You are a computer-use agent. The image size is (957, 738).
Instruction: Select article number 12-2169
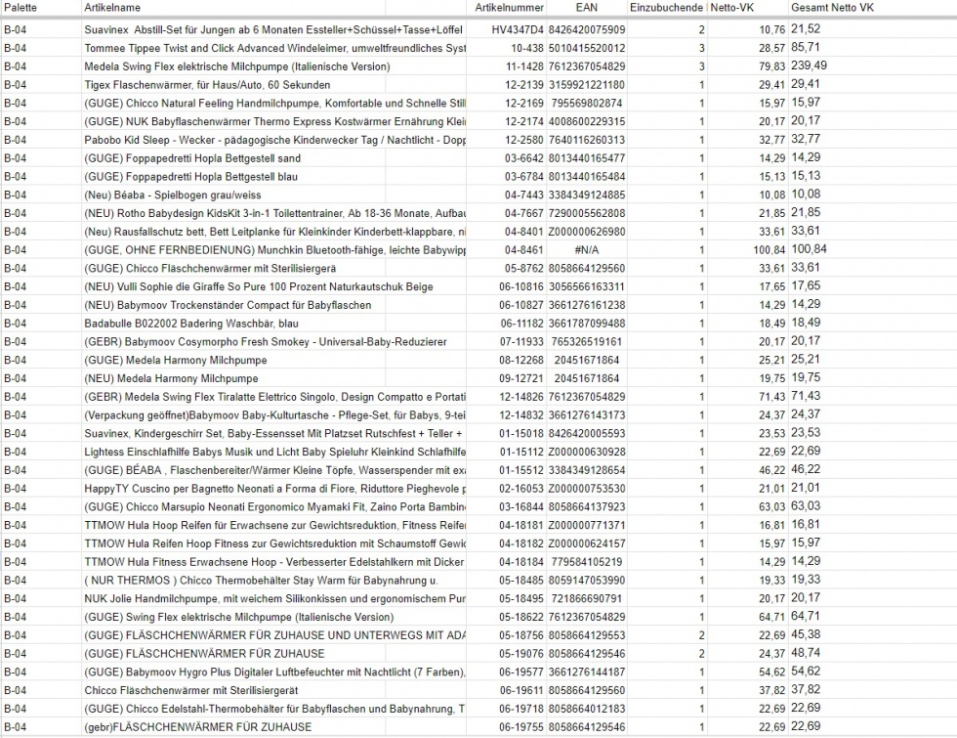pyautogui.click(x=524, y=103)
